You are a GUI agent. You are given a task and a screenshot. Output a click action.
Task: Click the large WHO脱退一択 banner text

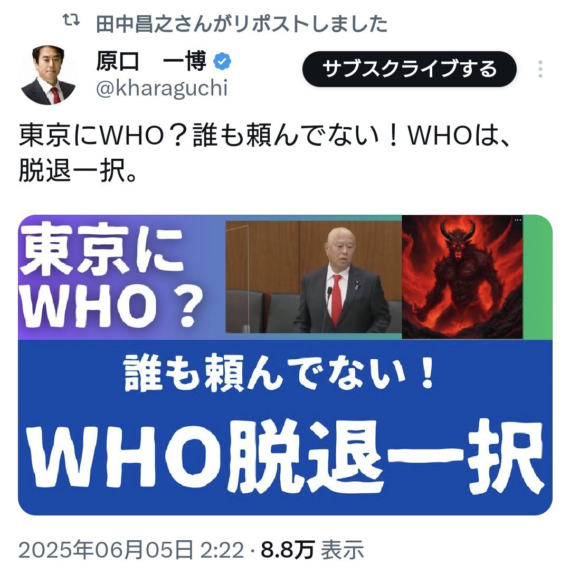(286, 457)
